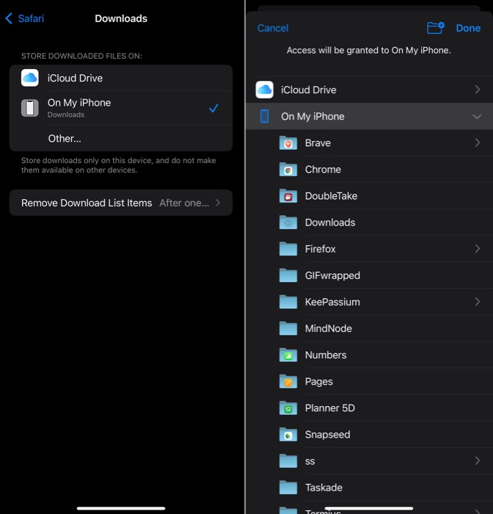
Task: Tap the iCloud Drive icon in Downloads settings
Action: click(x=30, y=78)
